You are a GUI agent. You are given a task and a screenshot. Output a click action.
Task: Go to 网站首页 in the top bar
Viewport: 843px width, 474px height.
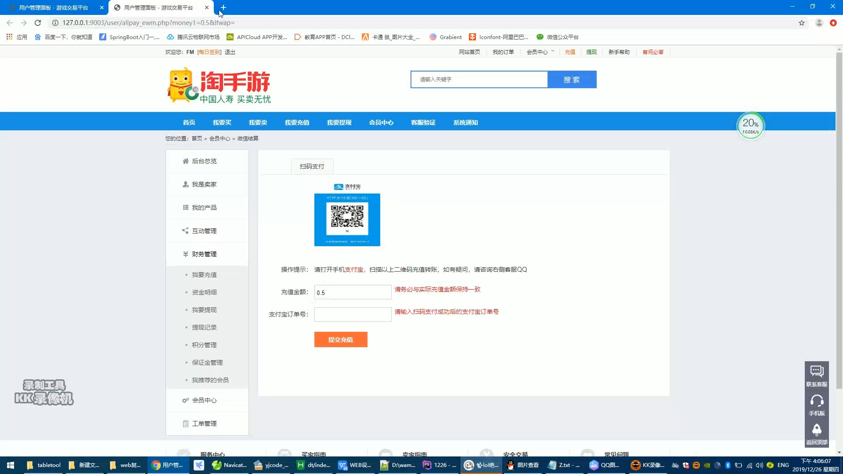click(469, 52)
